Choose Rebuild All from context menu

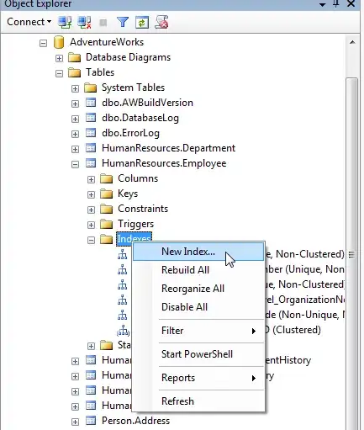(198, 270)
